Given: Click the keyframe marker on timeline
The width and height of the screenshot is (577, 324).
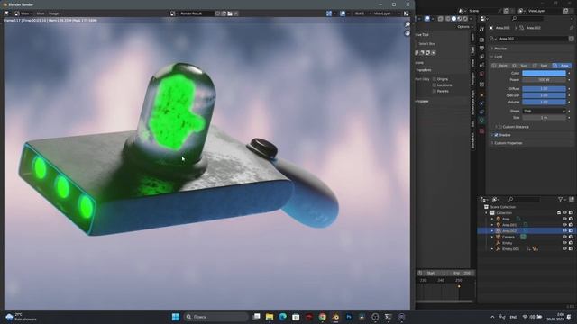Looking at the screenshot, I should click(x=459, y=286).
